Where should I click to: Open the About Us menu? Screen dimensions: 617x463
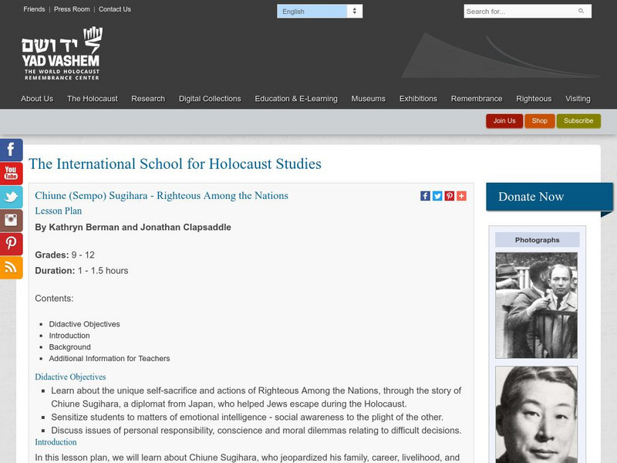pyautogui.click(x=37, y=99)
